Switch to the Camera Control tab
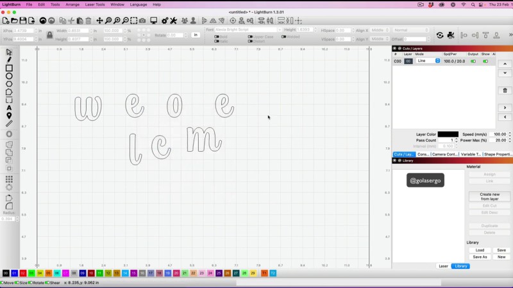Viewport: 513px width, 288px height. coord(444,154)
